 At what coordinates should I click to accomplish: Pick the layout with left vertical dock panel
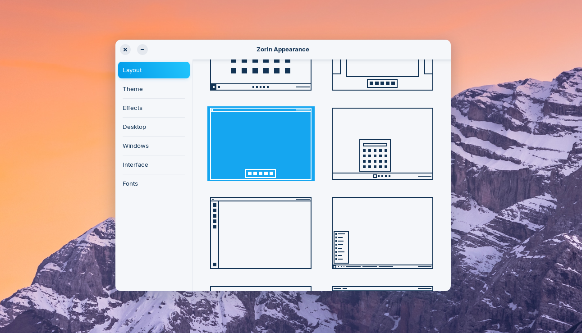tap(261, 233)
